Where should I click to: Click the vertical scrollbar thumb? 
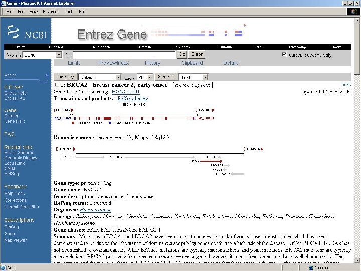click(x=357, y=49)
